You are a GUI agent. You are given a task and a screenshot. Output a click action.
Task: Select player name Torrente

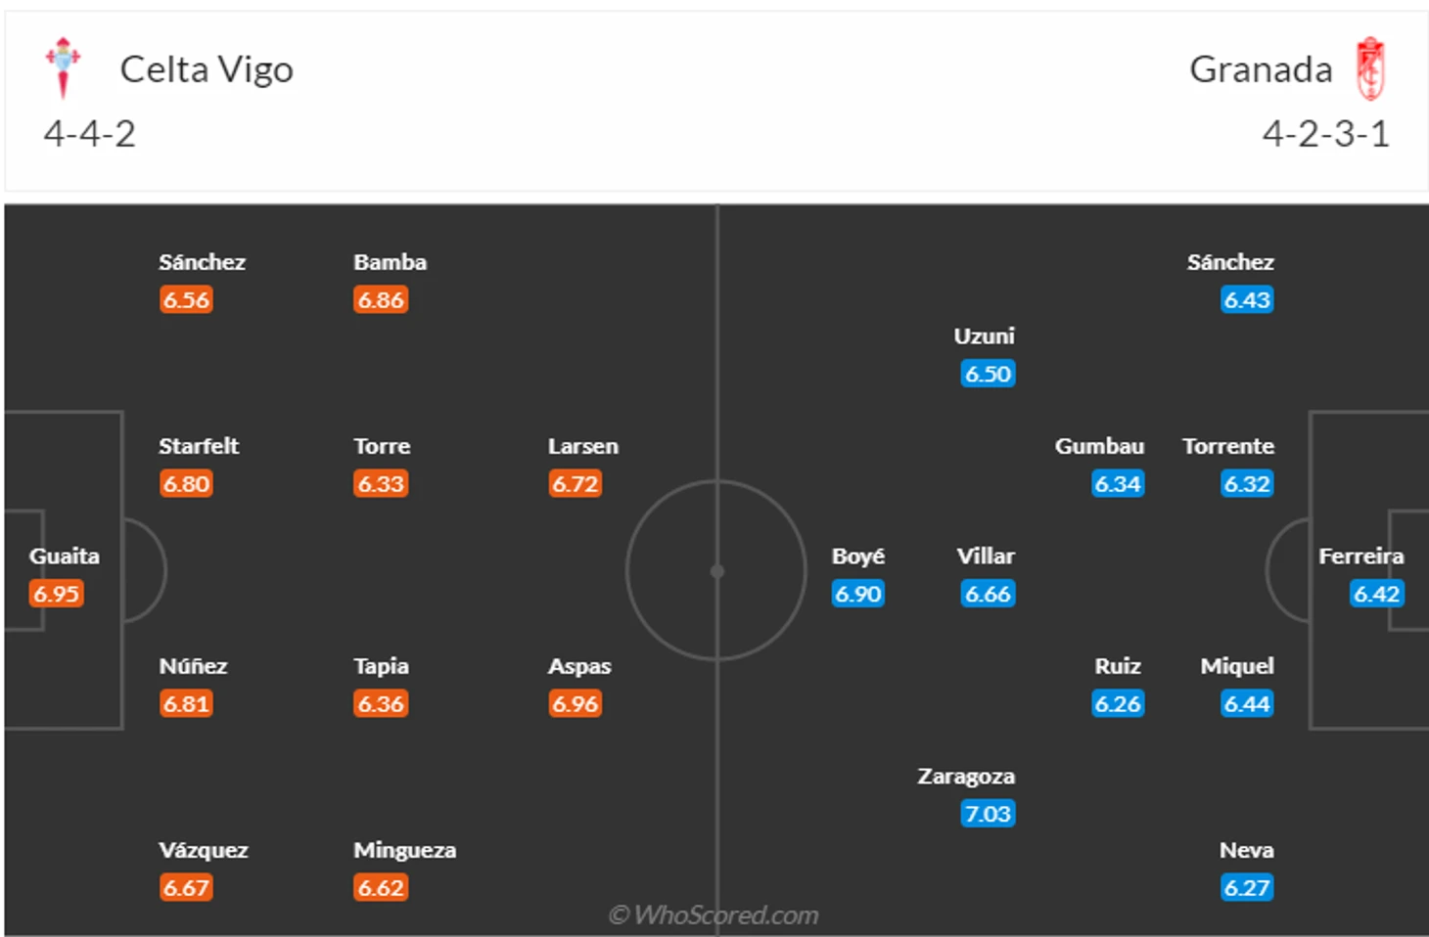pyautogui.click(x=1227, y=447)
